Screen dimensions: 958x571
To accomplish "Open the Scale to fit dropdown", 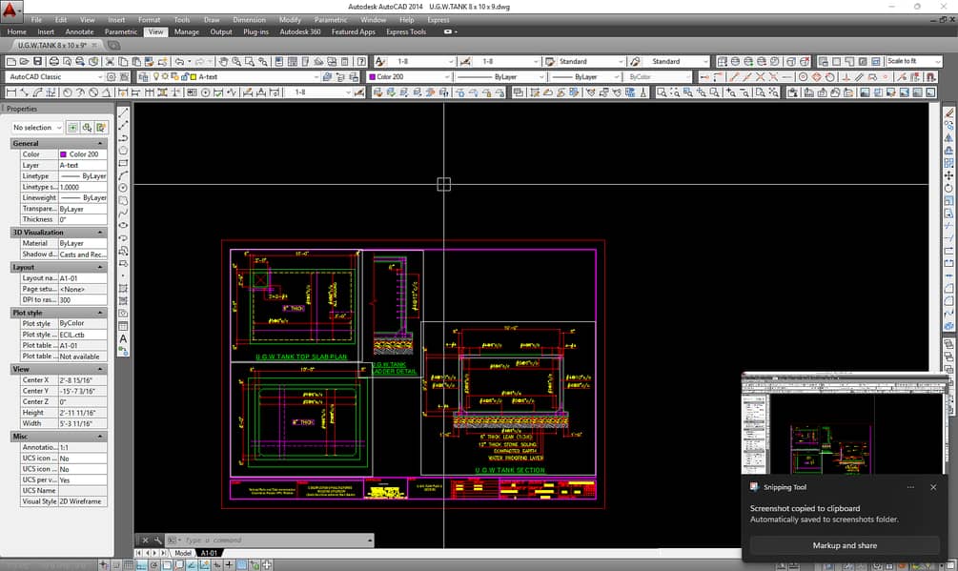I will [914, 61].
